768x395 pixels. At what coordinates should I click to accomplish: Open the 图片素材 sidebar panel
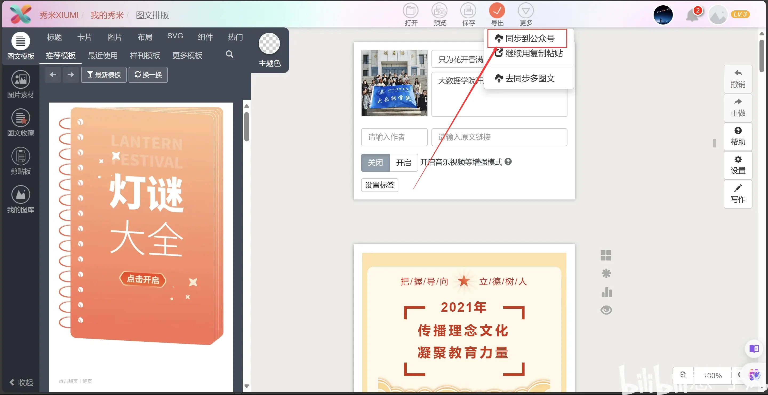point(21,84)
